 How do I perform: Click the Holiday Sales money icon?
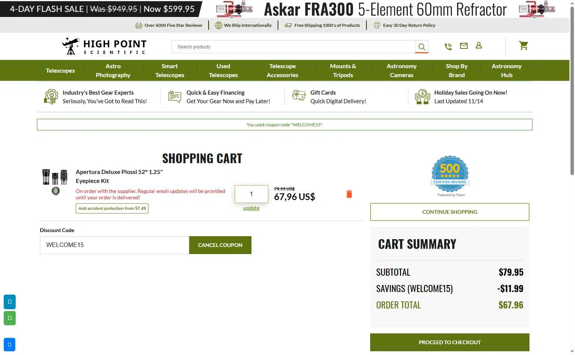coord(422,97)
